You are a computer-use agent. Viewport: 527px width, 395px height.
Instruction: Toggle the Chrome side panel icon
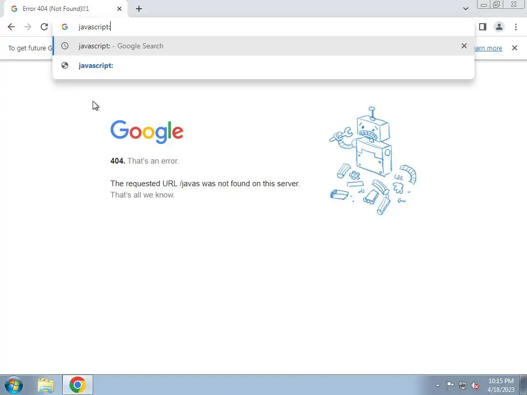pos(483,27)
